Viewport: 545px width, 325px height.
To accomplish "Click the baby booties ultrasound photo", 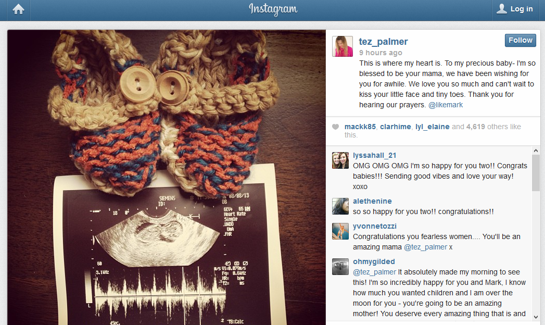I will (167, 177).
